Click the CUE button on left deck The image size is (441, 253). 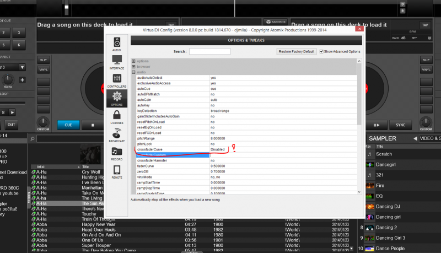click(68, 125)
